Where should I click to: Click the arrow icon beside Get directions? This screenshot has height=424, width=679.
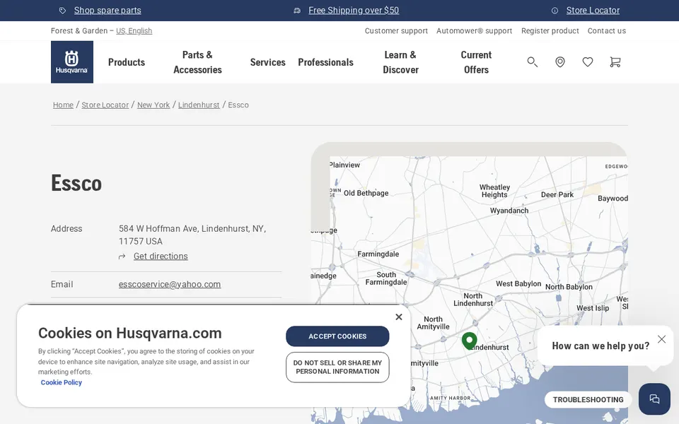(x=122, y=257)
